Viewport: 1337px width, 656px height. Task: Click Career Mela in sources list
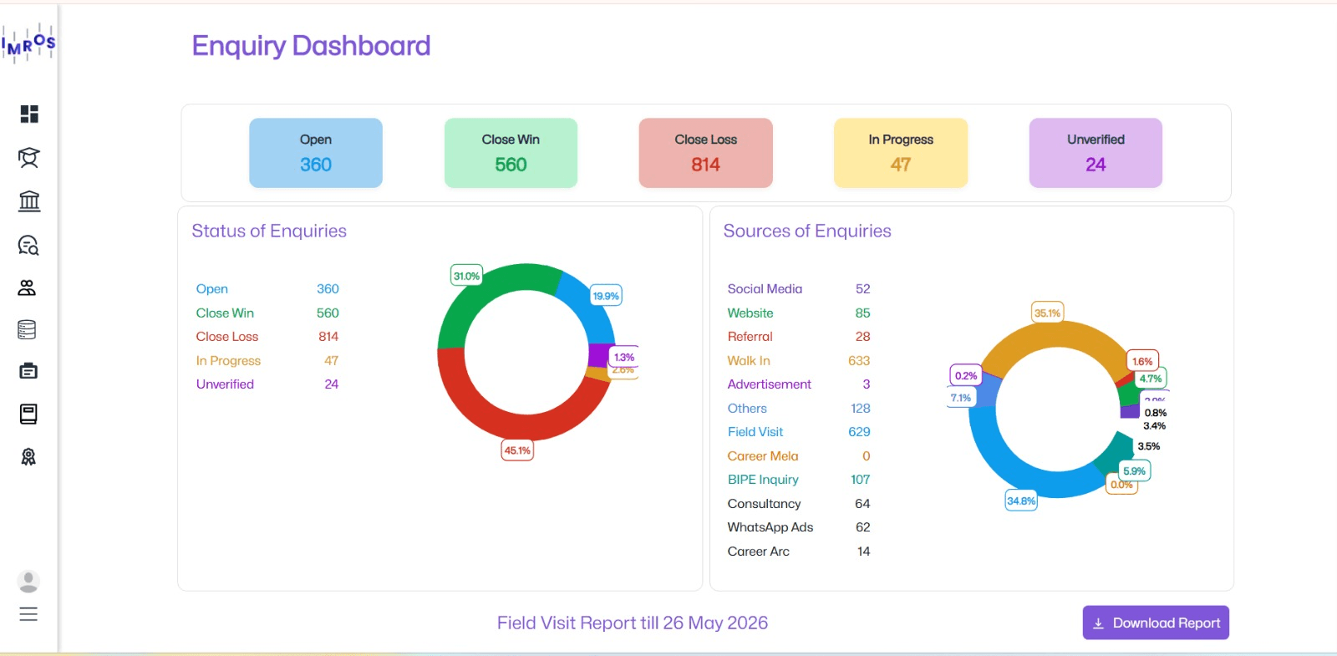(x=763, y=456)
